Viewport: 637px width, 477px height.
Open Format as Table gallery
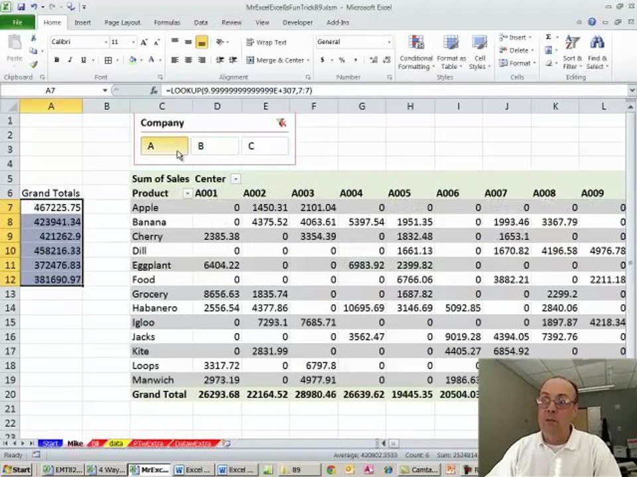click(451, 52)
